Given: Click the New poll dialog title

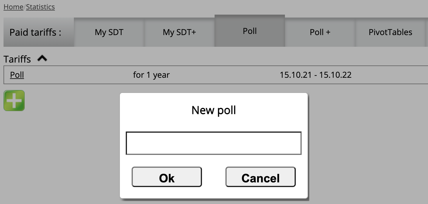Looking at the screenshot, I should (214, 110).
